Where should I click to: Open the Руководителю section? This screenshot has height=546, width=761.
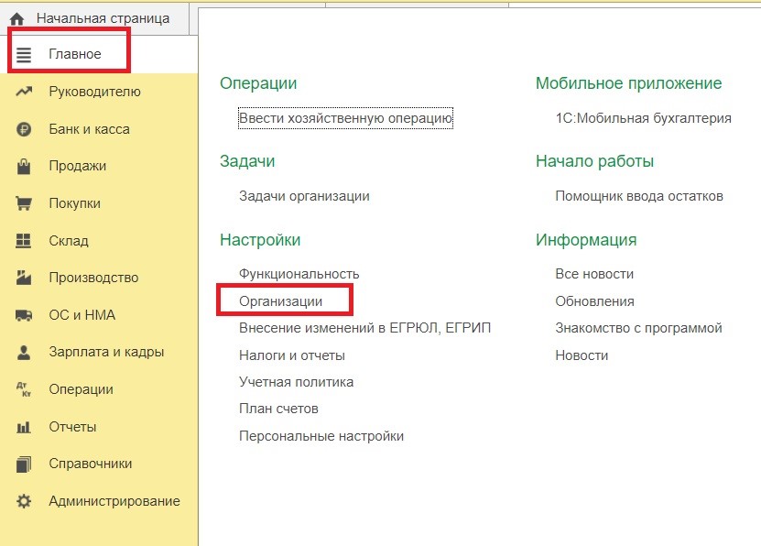coord(94,92)
